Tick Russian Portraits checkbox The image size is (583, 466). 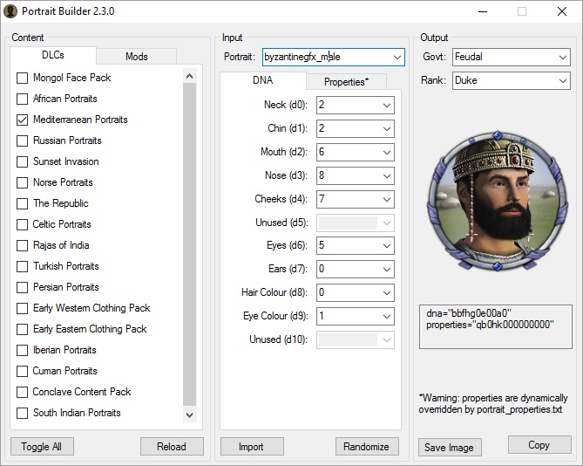[23, 140]
